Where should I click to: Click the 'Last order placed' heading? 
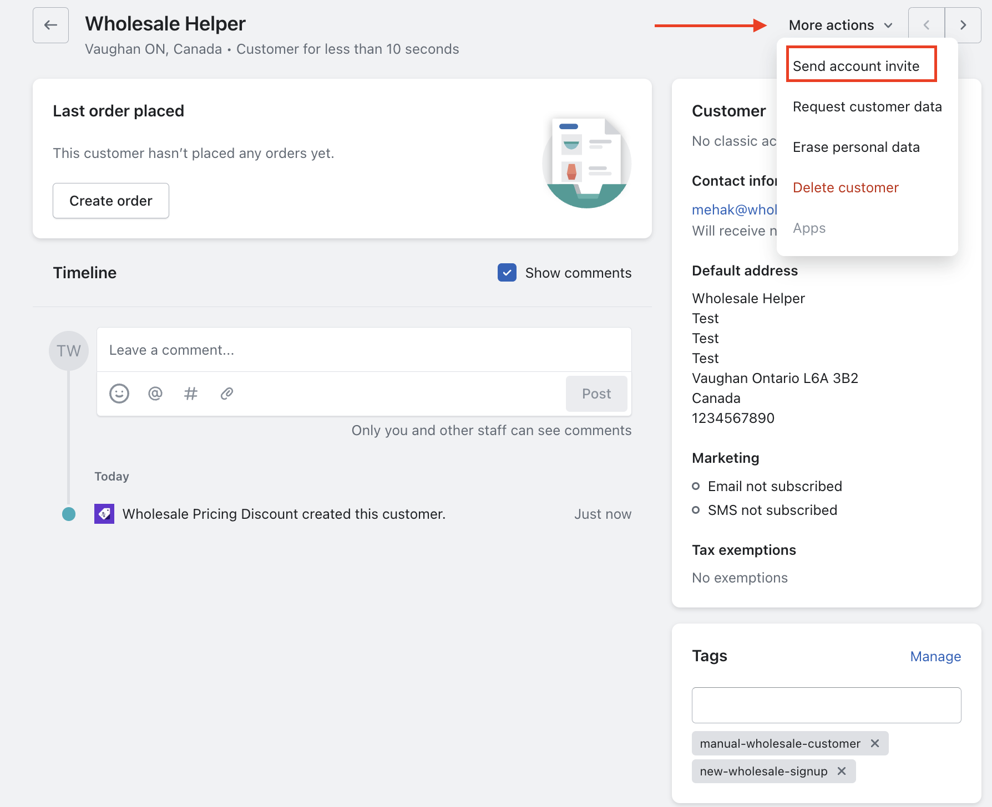pyautogui.click(x=118, y=111)
